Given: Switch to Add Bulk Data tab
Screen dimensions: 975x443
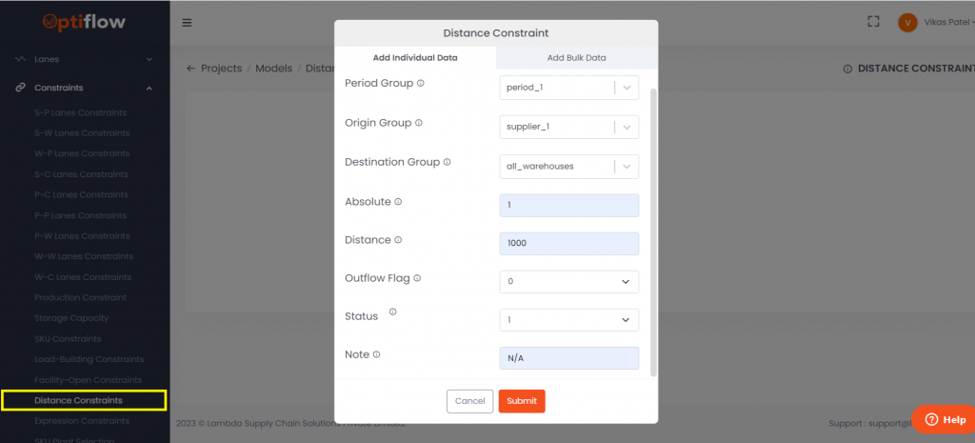Looking at the screenshot, I should (576, 58).
